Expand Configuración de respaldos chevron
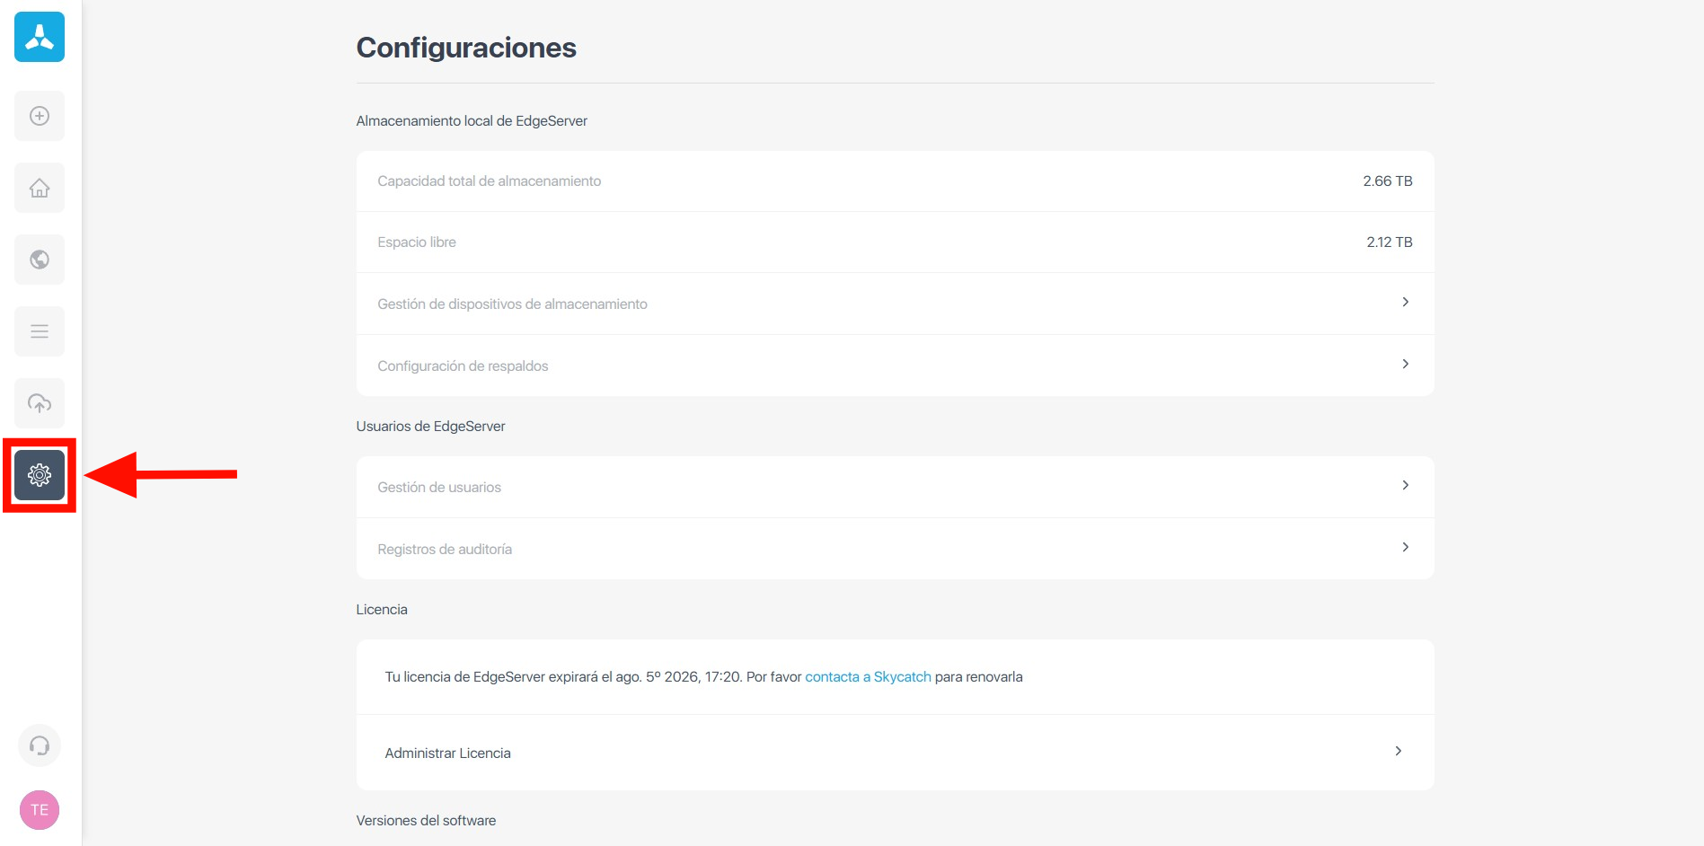Viewport: 1704px width, 846px height. point(1405,365)
